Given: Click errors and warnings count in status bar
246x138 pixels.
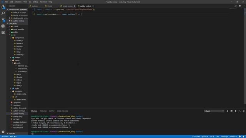Looking at the screenshot, I should (13, 136).
